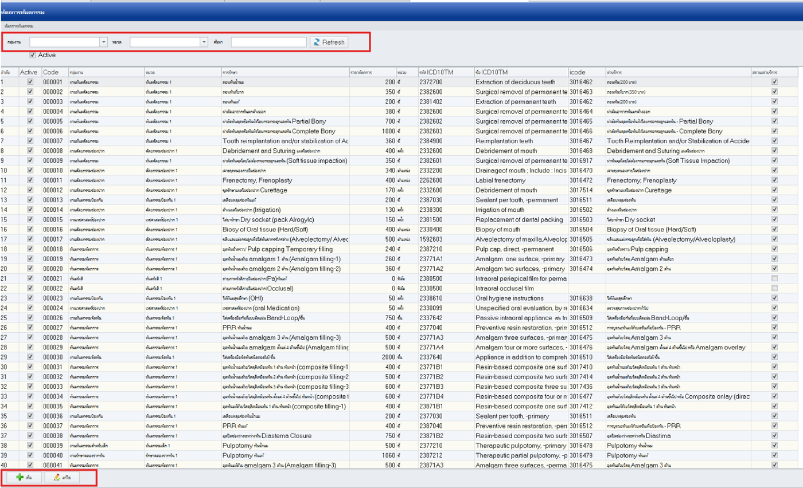Check the service status box for row 000022
This screenshot has width=803, height=488.
coord(775,288)
